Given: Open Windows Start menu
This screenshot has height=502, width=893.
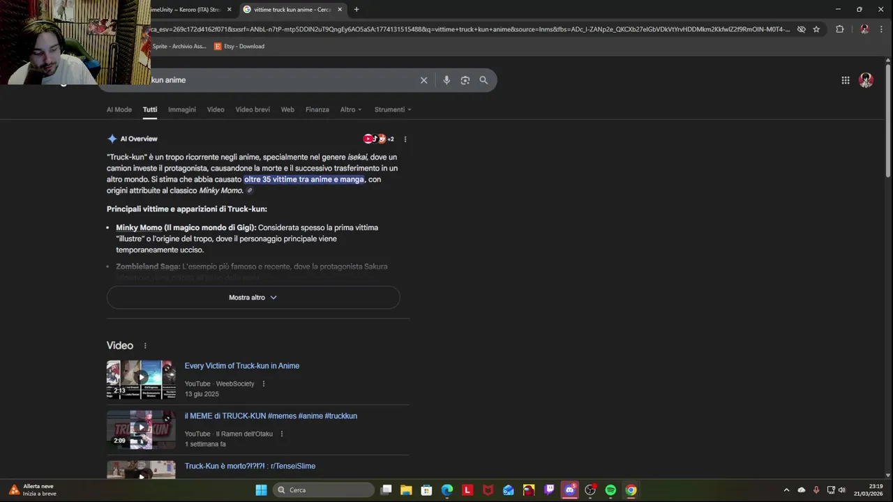Looking at the screenshot, I should 261,490.
